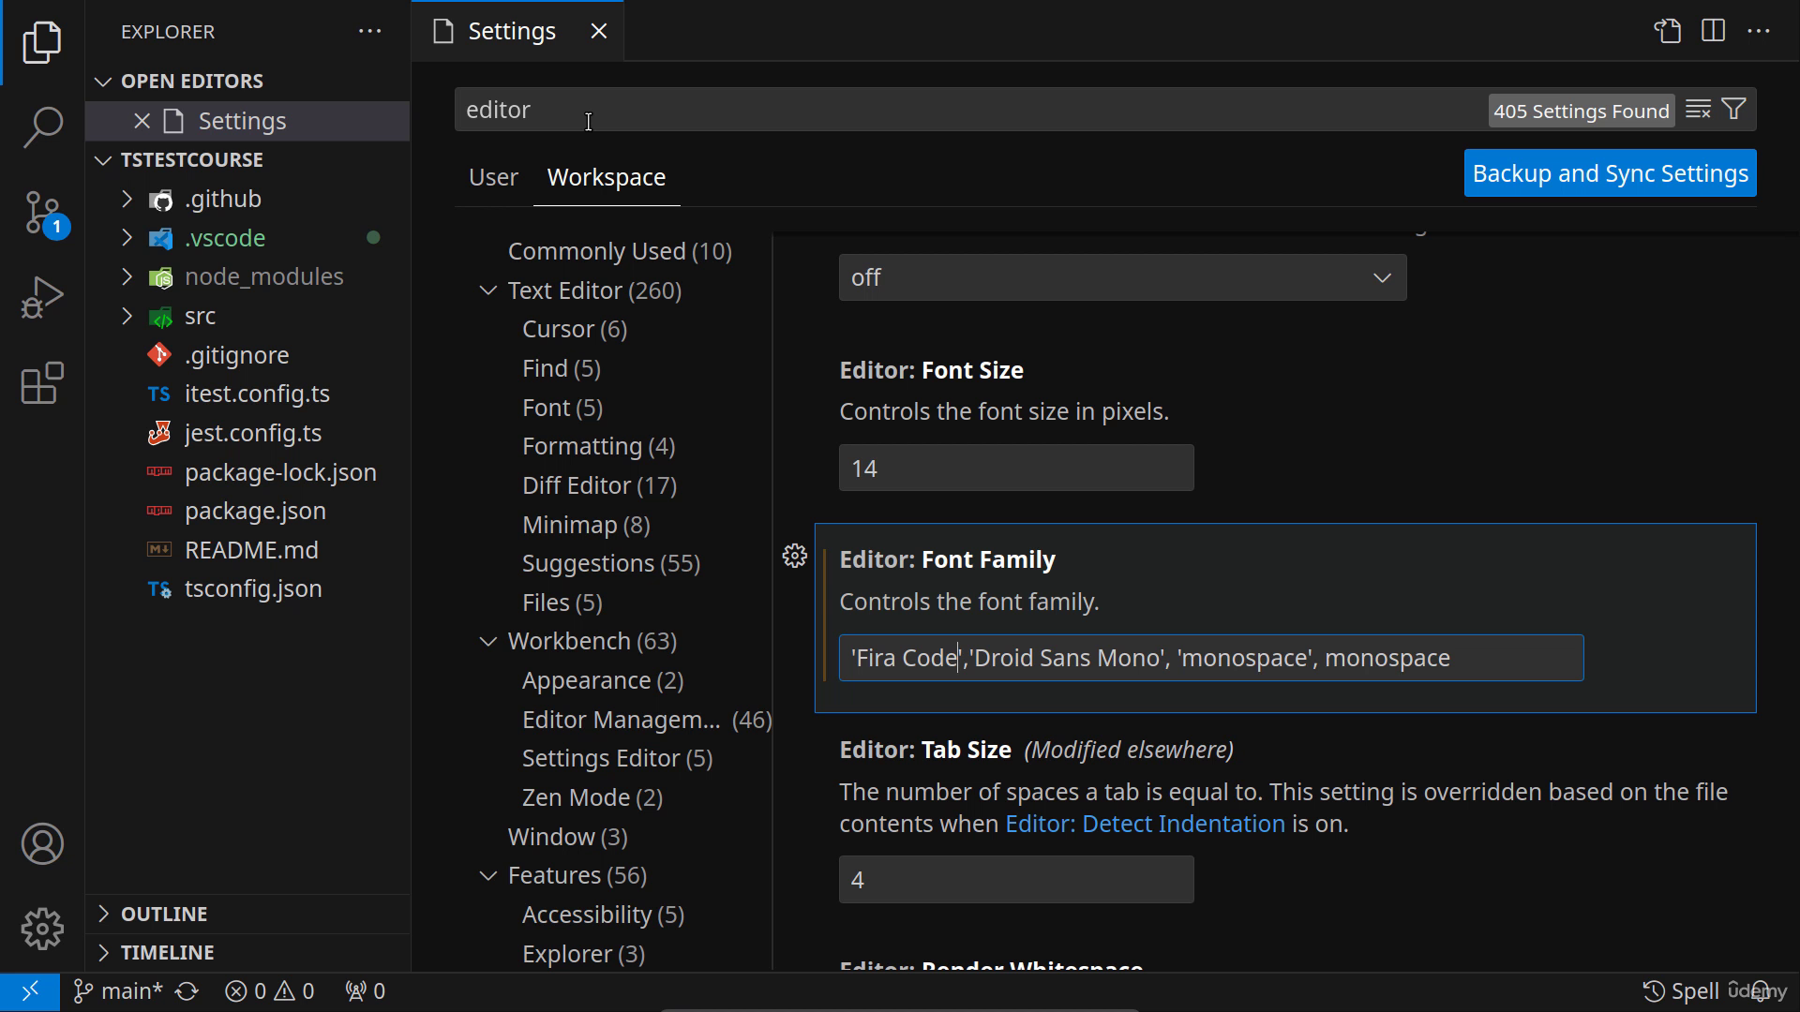
Task: Open the Extensions view icon
Action: [42, 383]
